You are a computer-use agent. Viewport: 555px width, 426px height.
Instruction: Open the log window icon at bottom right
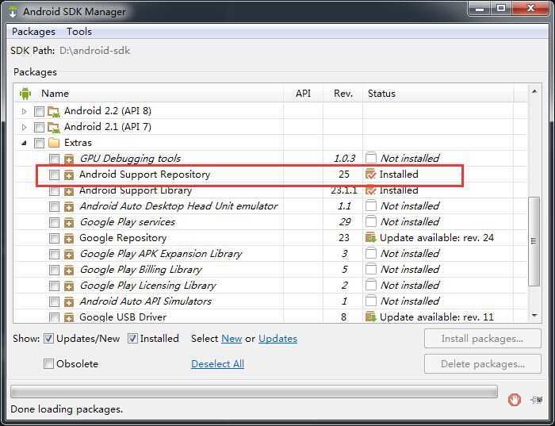pos(537,400)
